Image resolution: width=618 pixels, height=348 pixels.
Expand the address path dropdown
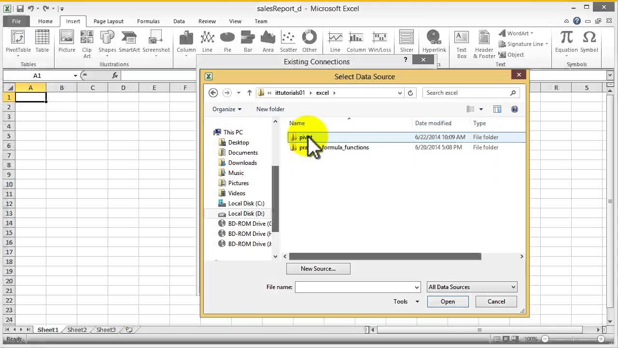click(x=400, y=93)
